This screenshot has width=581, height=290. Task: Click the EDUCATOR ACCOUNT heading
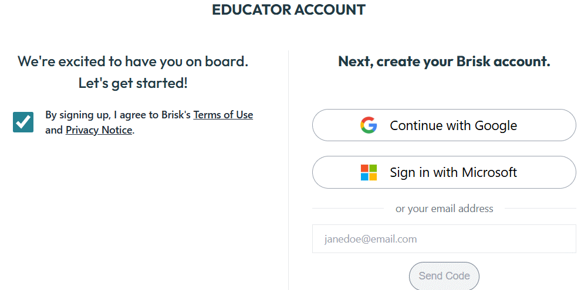point(289,10)
